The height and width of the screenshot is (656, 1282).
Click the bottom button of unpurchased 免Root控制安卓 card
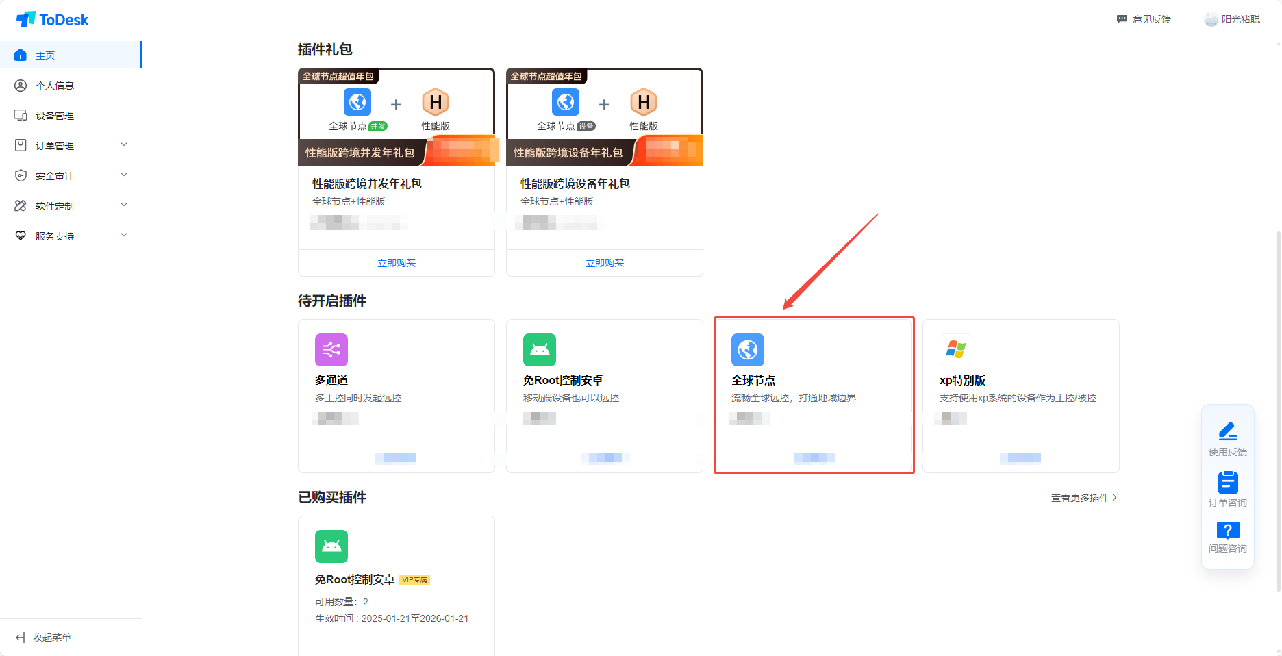(x=605, y=459)
